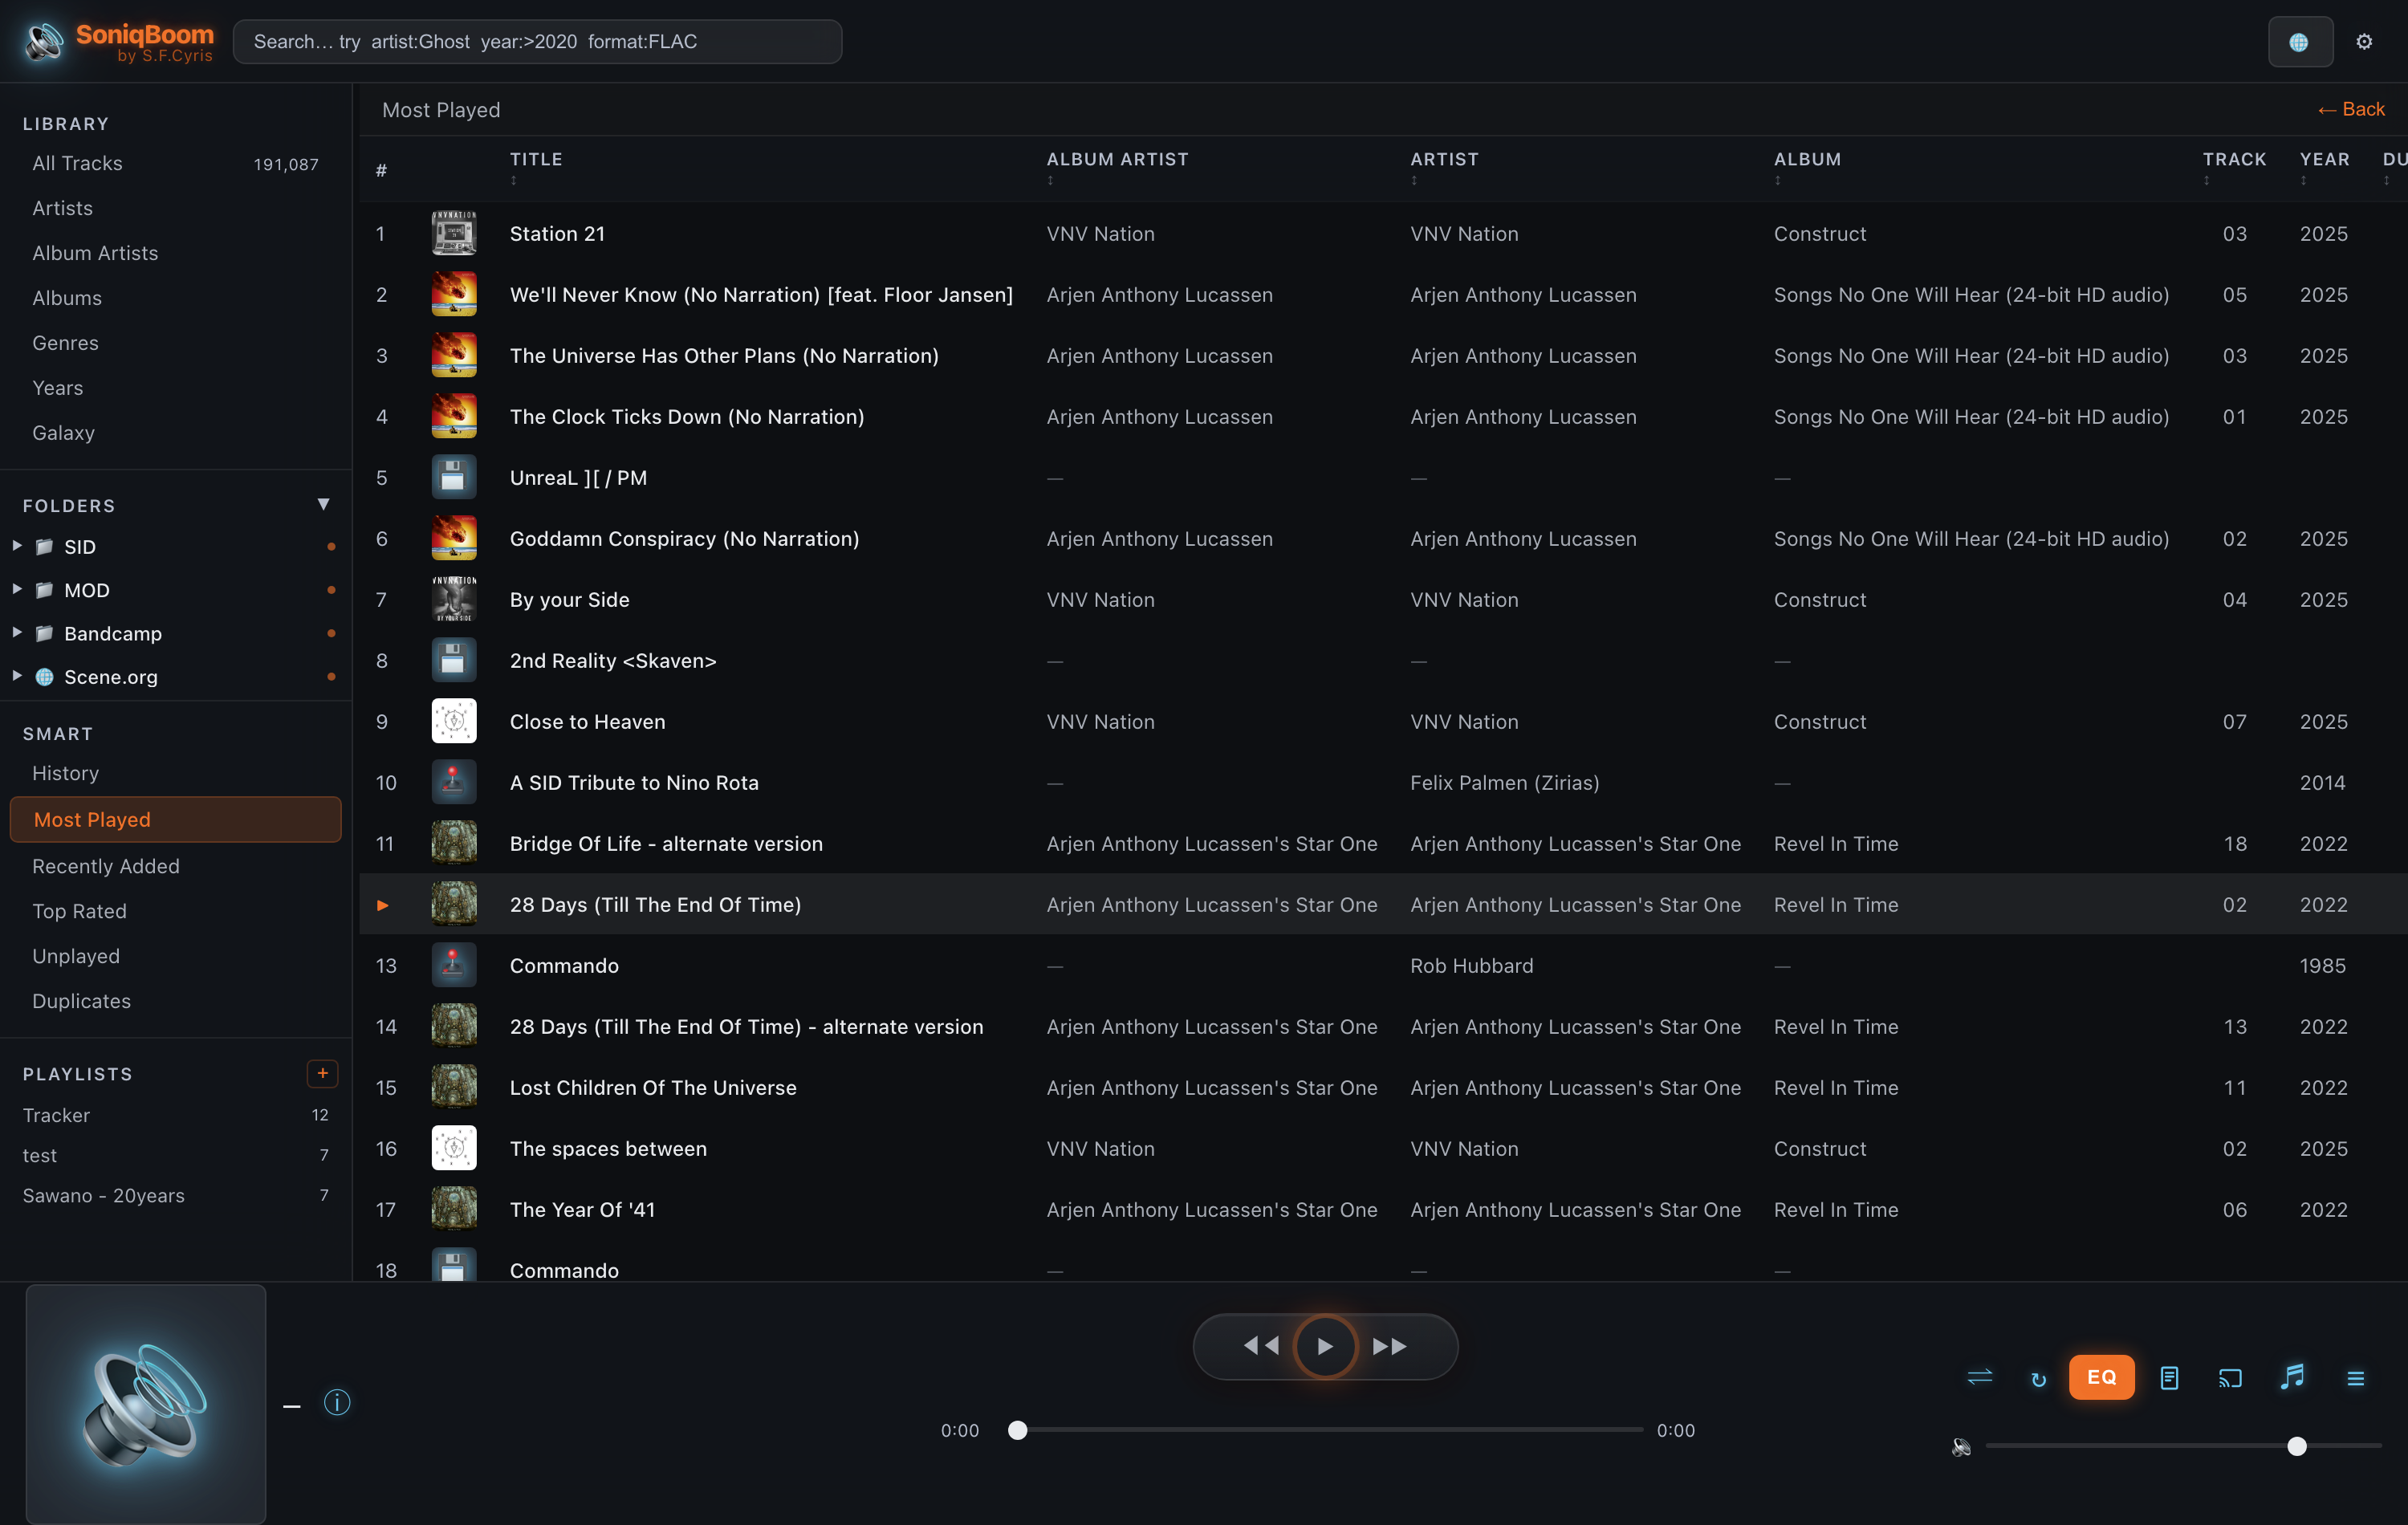Open the Unplayed smart list

pyautogui.click(x=176, y=956)
